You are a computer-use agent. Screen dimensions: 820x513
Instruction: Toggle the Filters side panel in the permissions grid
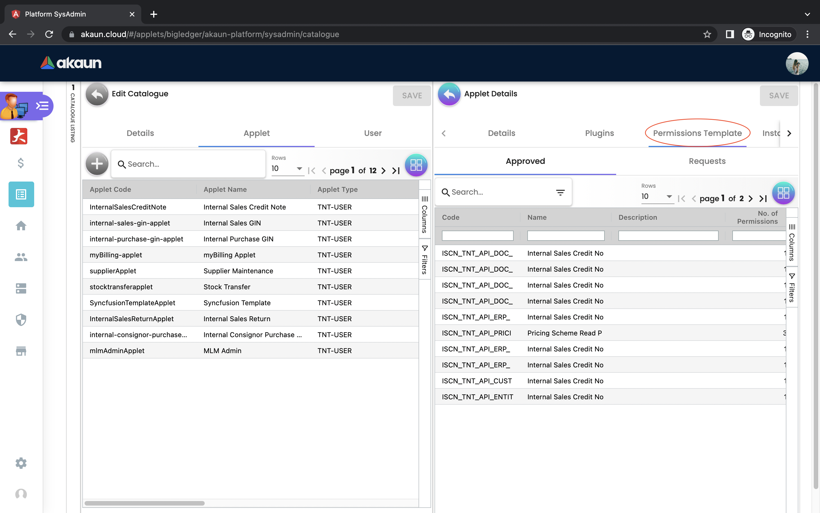point(792,287)
